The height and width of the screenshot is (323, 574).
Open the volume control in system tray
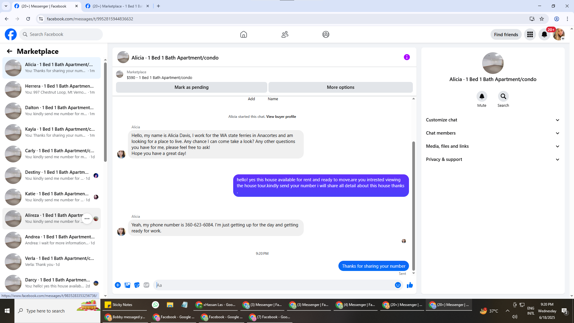515,317
